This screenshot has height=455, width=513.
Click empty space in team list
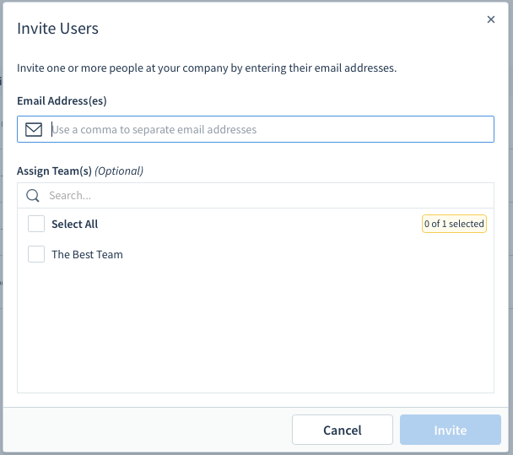[x=256, y=328]
